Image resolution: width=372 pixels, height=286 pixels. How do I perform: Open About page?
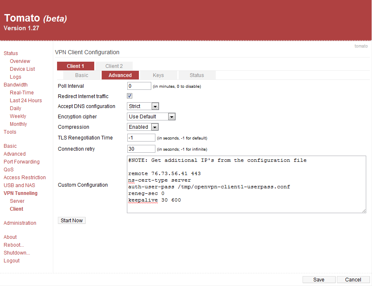tap(10, 237)
